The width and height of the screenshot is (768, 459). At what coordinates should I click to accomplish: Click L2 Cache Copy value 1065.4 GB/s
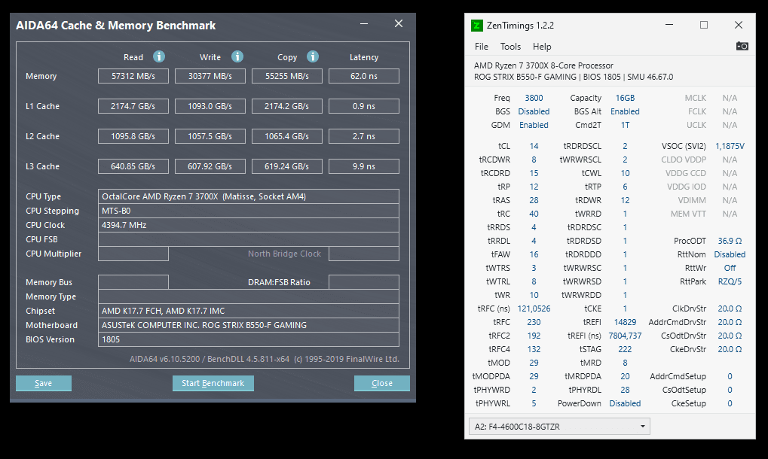(287, 136)
